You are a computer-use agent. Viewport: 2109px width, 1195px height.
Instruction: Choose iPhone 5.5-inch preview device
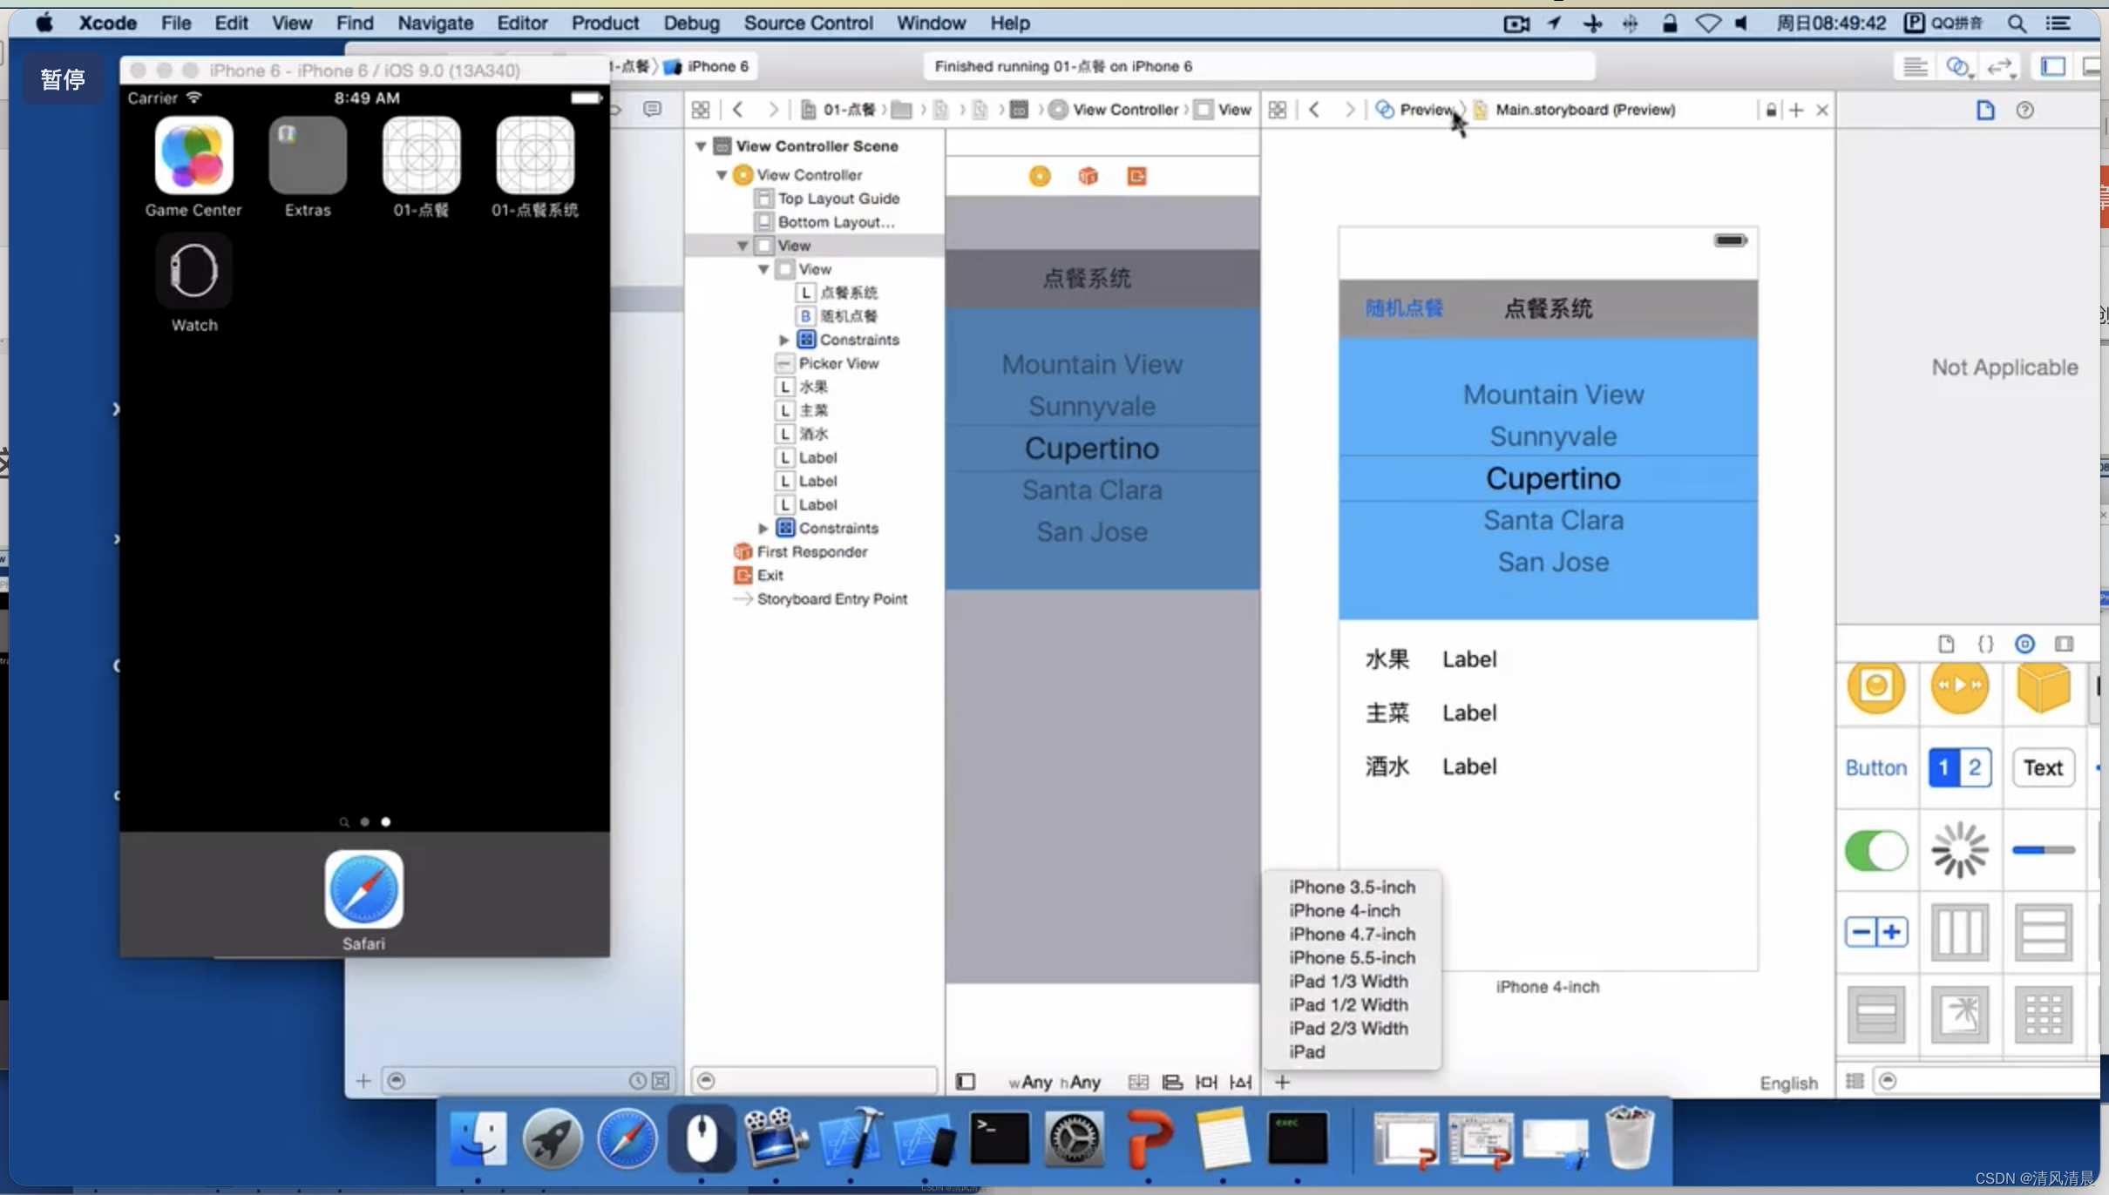tap(1352, 957)
